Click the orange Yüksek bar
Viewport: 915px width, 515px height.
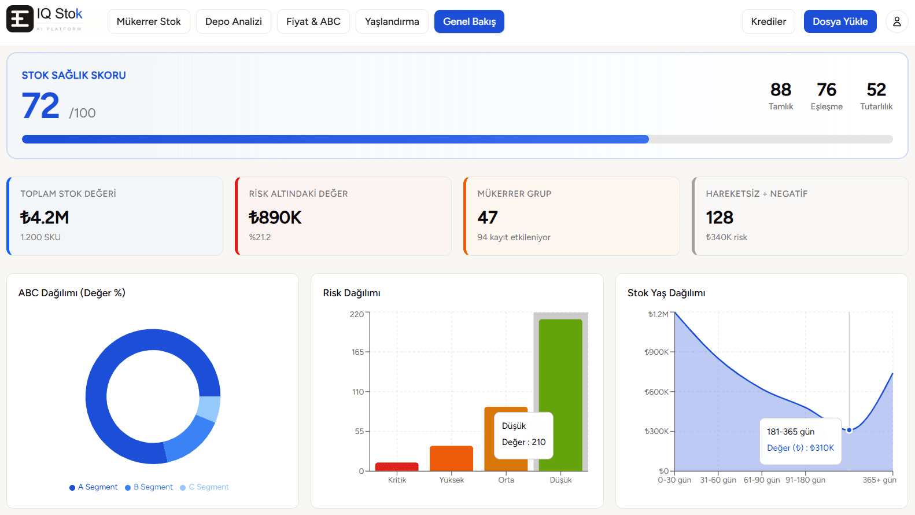(x=451, y=458)
